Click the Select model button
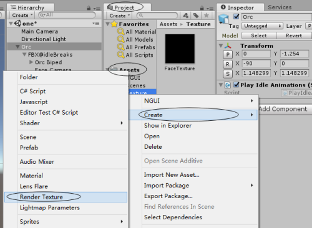The width and height of the screenshot is (312, 228). tap(259, 36)
